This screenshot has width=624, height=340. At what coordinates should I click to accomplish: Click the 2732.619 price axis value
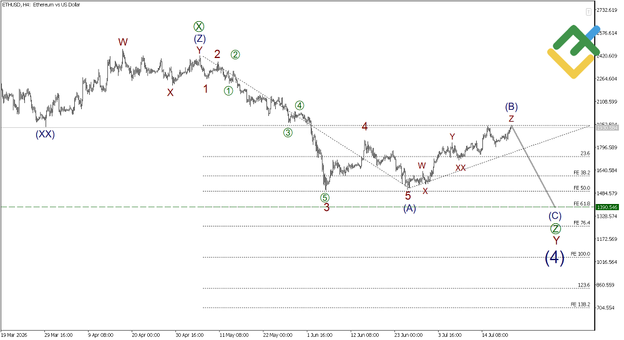click(607, 10)
